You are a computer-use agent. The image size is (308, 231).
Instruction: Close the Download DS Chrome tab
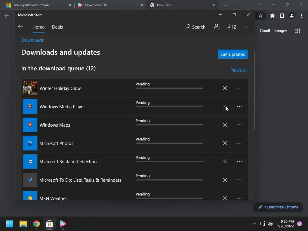(142, 5)
